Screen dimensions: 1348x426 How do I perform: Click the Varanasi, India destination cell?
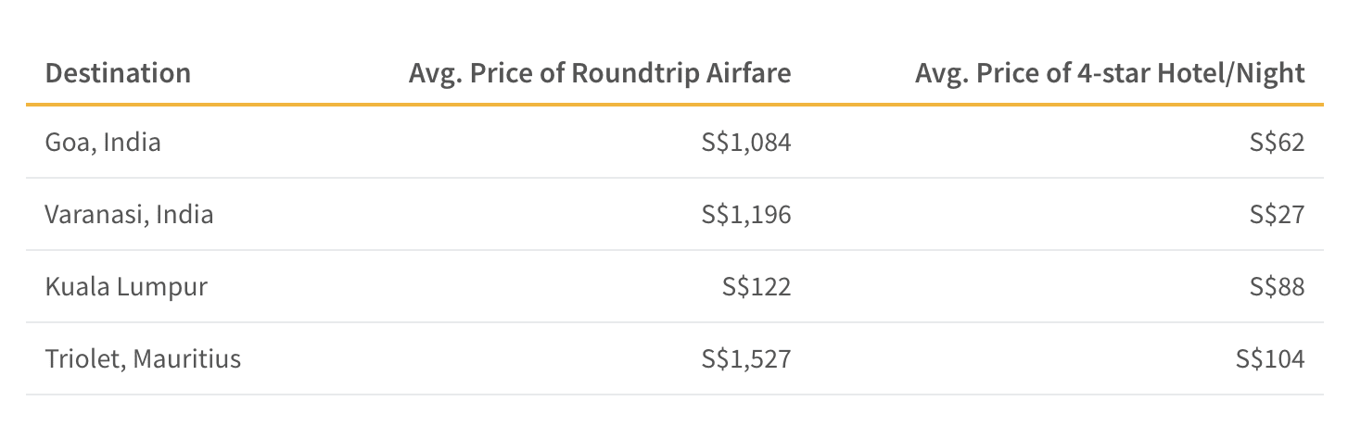click(129, 215)
